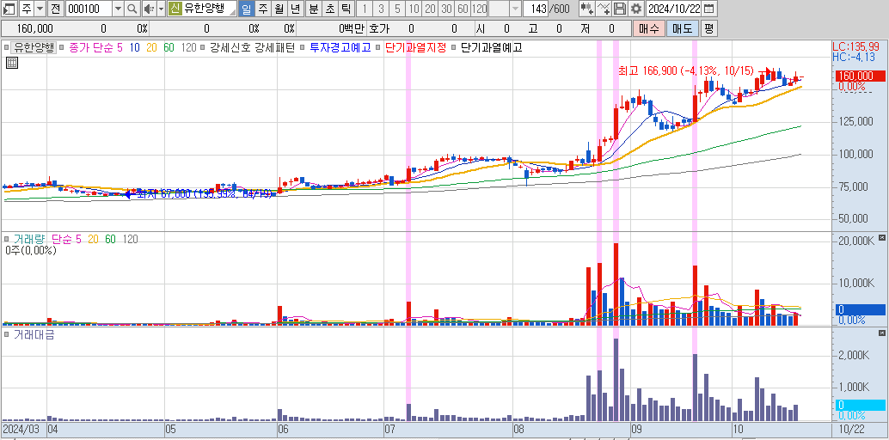Switch to the 초 second chart
Screen dimensions: 889x440
330,9
